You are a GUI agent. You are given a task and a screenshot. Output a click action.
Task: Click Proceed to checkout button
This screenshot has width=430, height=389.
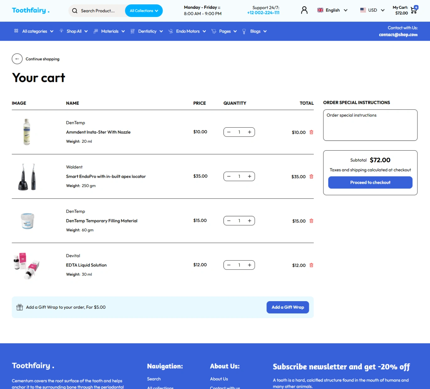coord(370,182)
